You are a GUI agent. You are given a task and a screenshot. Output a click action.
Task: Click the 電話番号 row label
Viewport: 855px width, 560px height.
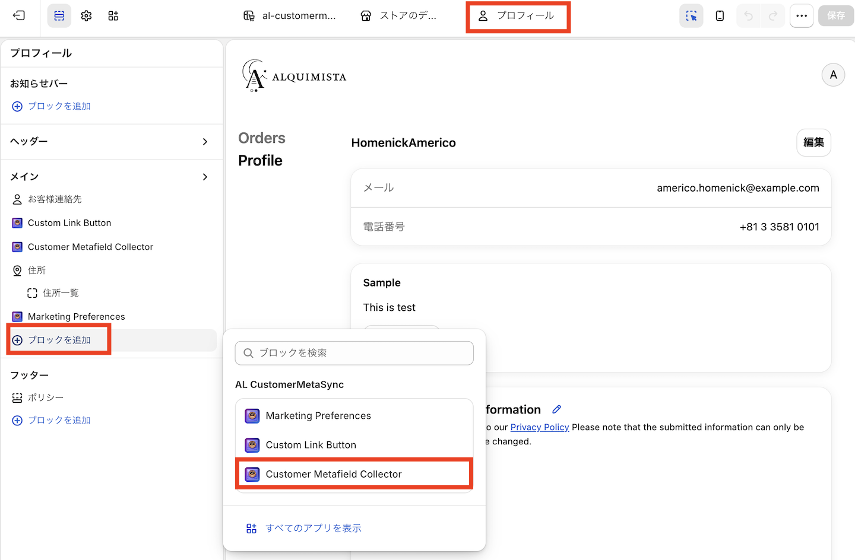click(x=384, y=227)
